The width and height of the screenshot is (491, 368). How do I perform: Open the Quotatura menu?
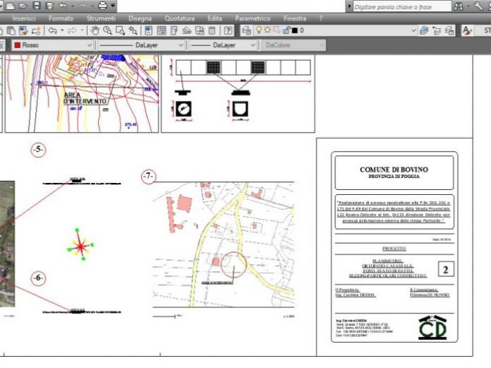tap(180, 18)
